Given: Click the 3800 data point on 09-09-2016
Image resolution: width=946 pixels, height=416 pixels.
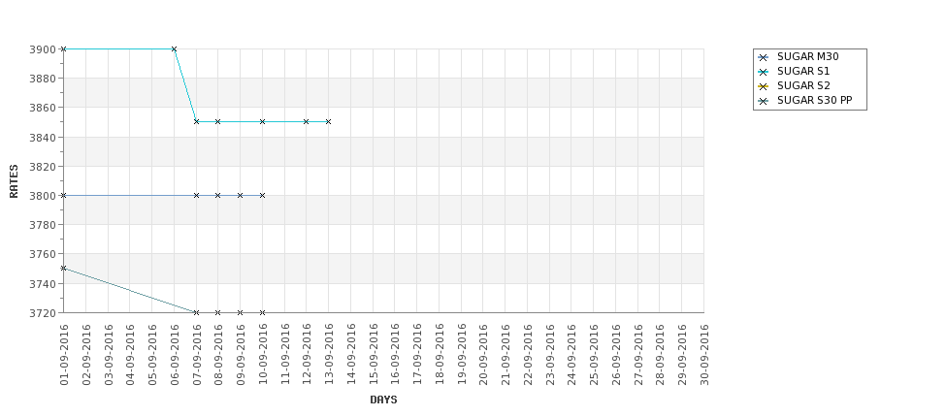Looking at the screenshot, I should pyautogui.click(x=240, y=195).
